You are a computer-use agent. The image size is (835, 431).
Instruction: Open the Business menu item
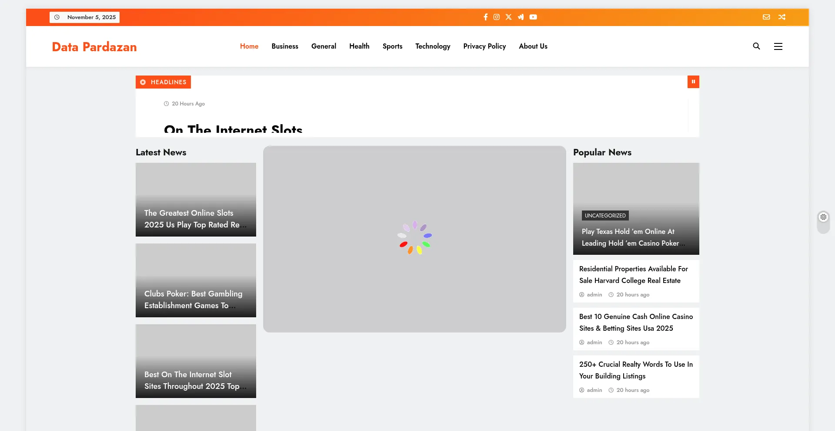point(285,46)
